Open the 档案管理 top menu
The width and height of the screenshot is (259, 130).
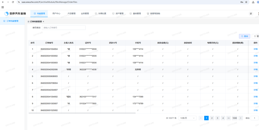[x=39, y=14]
